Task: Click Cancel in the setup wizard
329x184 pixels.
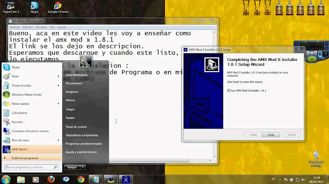Action: tap(292, 135)
